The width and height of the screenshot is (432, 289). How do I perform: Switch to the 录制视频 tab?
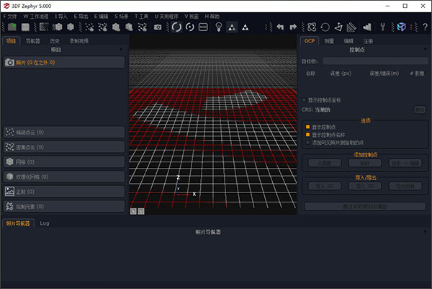[x=78, y=41]
